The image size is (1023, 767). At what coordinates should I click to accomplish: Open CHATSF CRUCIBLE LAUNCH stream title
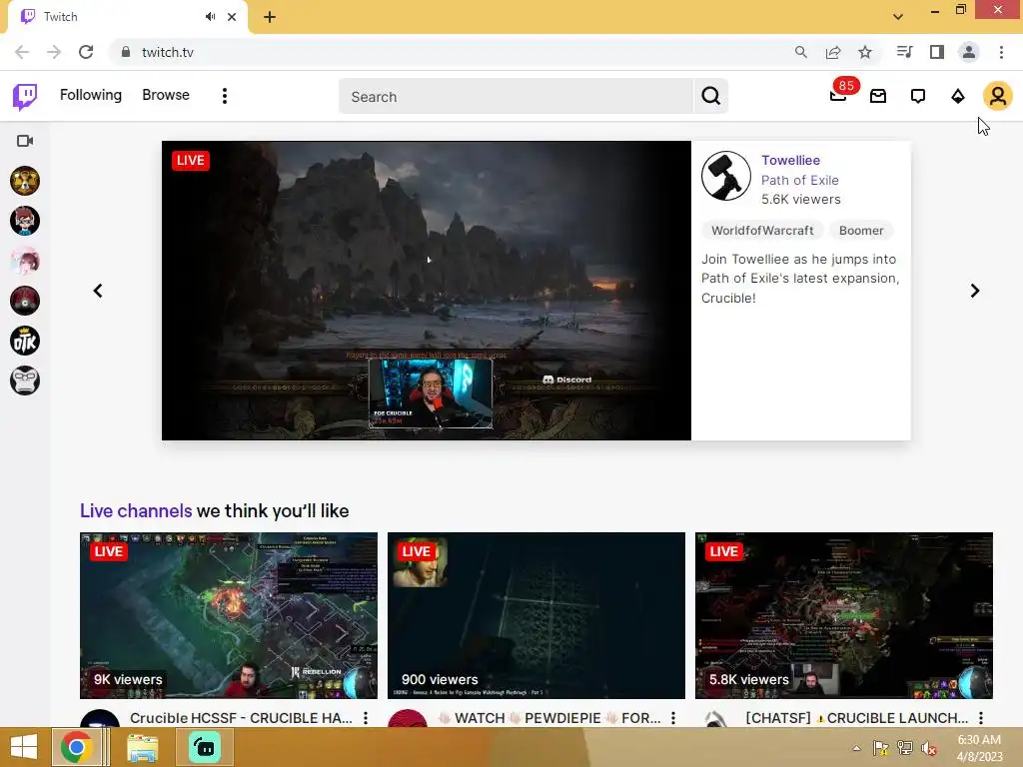tap(856, 718)
